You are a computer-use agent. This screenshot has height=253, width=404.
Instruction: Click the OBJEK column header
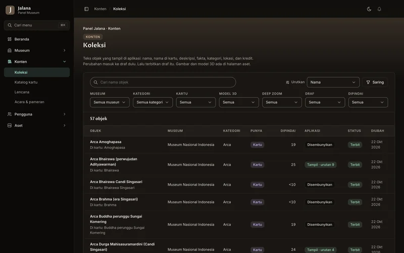click(x=95, y=131)
